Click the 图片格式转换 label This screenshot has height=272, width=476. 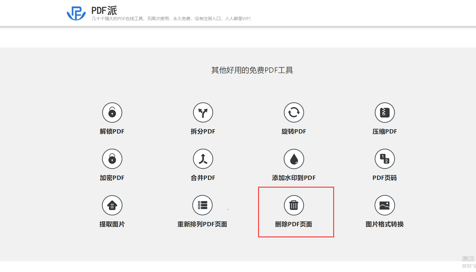[x=385, y=224]
